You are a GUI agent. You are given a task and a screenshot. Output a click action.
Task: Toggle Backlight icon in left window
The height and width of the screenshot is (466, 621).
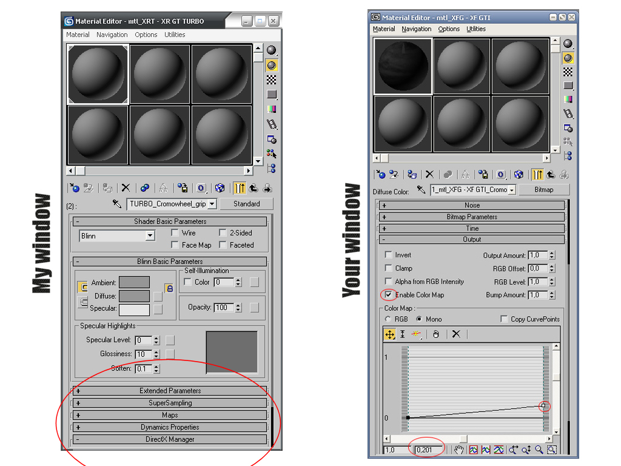[271, 66]
